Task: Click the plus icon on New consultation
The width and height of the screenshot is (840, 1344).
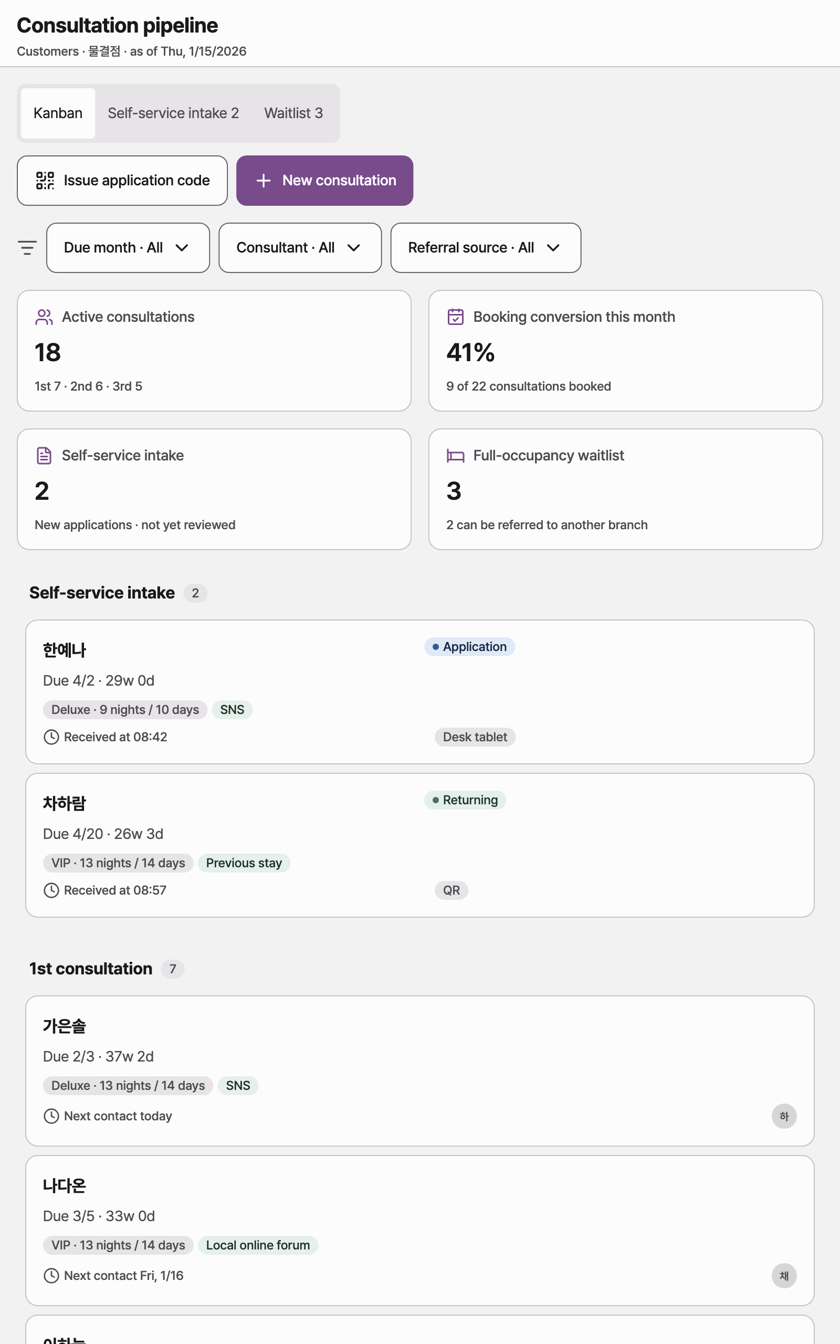Action: [x=264, y=181]
